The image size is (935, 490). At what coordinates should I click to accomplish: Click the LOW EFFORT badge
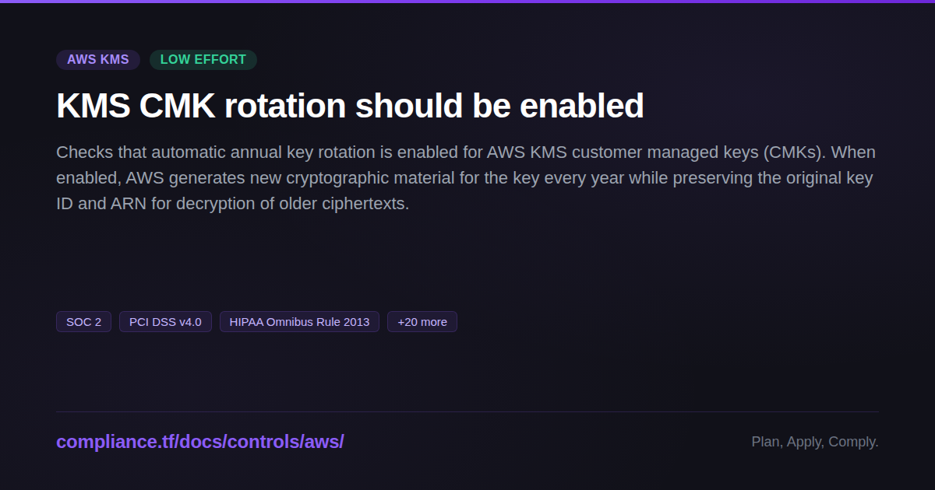(203, 60)
